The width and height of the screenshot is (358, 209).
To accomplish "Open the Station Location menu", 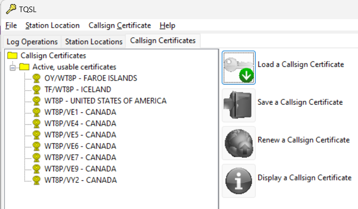I will tap(52, 25).
